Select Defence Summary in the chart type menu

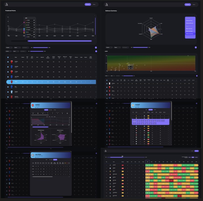(189, 33)
